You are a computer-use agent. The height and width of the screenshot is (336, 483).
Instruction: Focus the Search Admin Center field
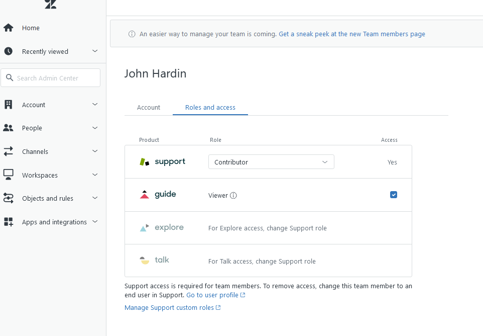tap(51, 78)
